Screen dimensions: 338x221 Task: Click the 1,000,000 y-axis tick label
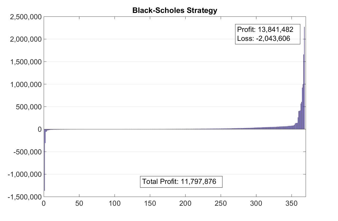[x=26, y=85]
